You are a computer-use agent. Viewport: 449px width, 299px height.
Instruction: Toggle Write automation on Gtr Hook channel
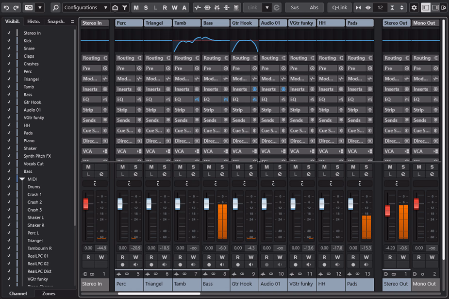(x=251, y=257)
